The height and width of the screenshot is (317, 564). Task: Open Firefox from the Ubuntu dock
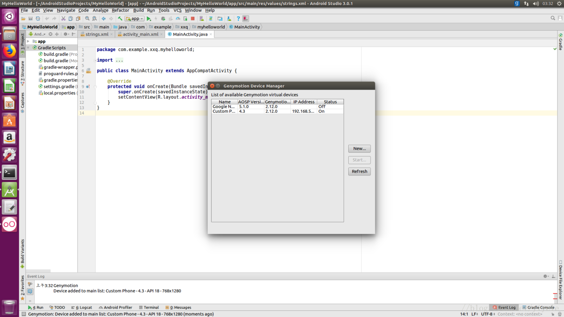[x=9, y=51]
